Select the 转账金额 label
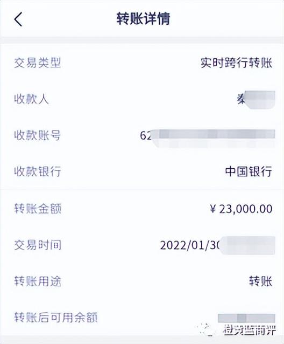The image size is (284, 344). pos(38,209)
